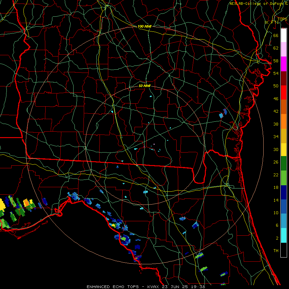Click the Enhanced Echo Tops KVAX caption
The width and height of the screenshot is (289, 289).
click(x=146, y=287)
